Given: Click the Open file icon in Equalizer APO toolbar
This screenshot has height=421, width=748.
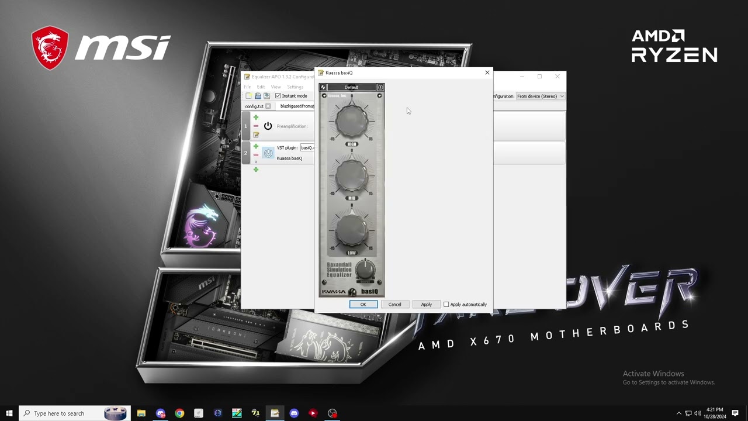Looking at the screenshot, I should click(x=258, y=96).
